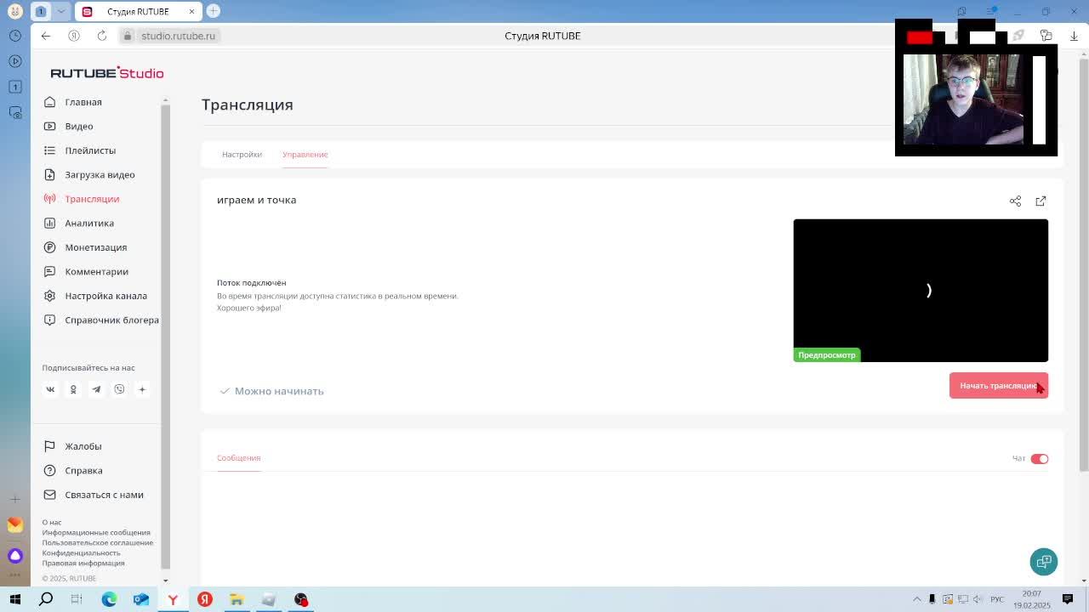Open the Главная sidebar item
Screen dimensions: 1089x612
coord(83,102)
